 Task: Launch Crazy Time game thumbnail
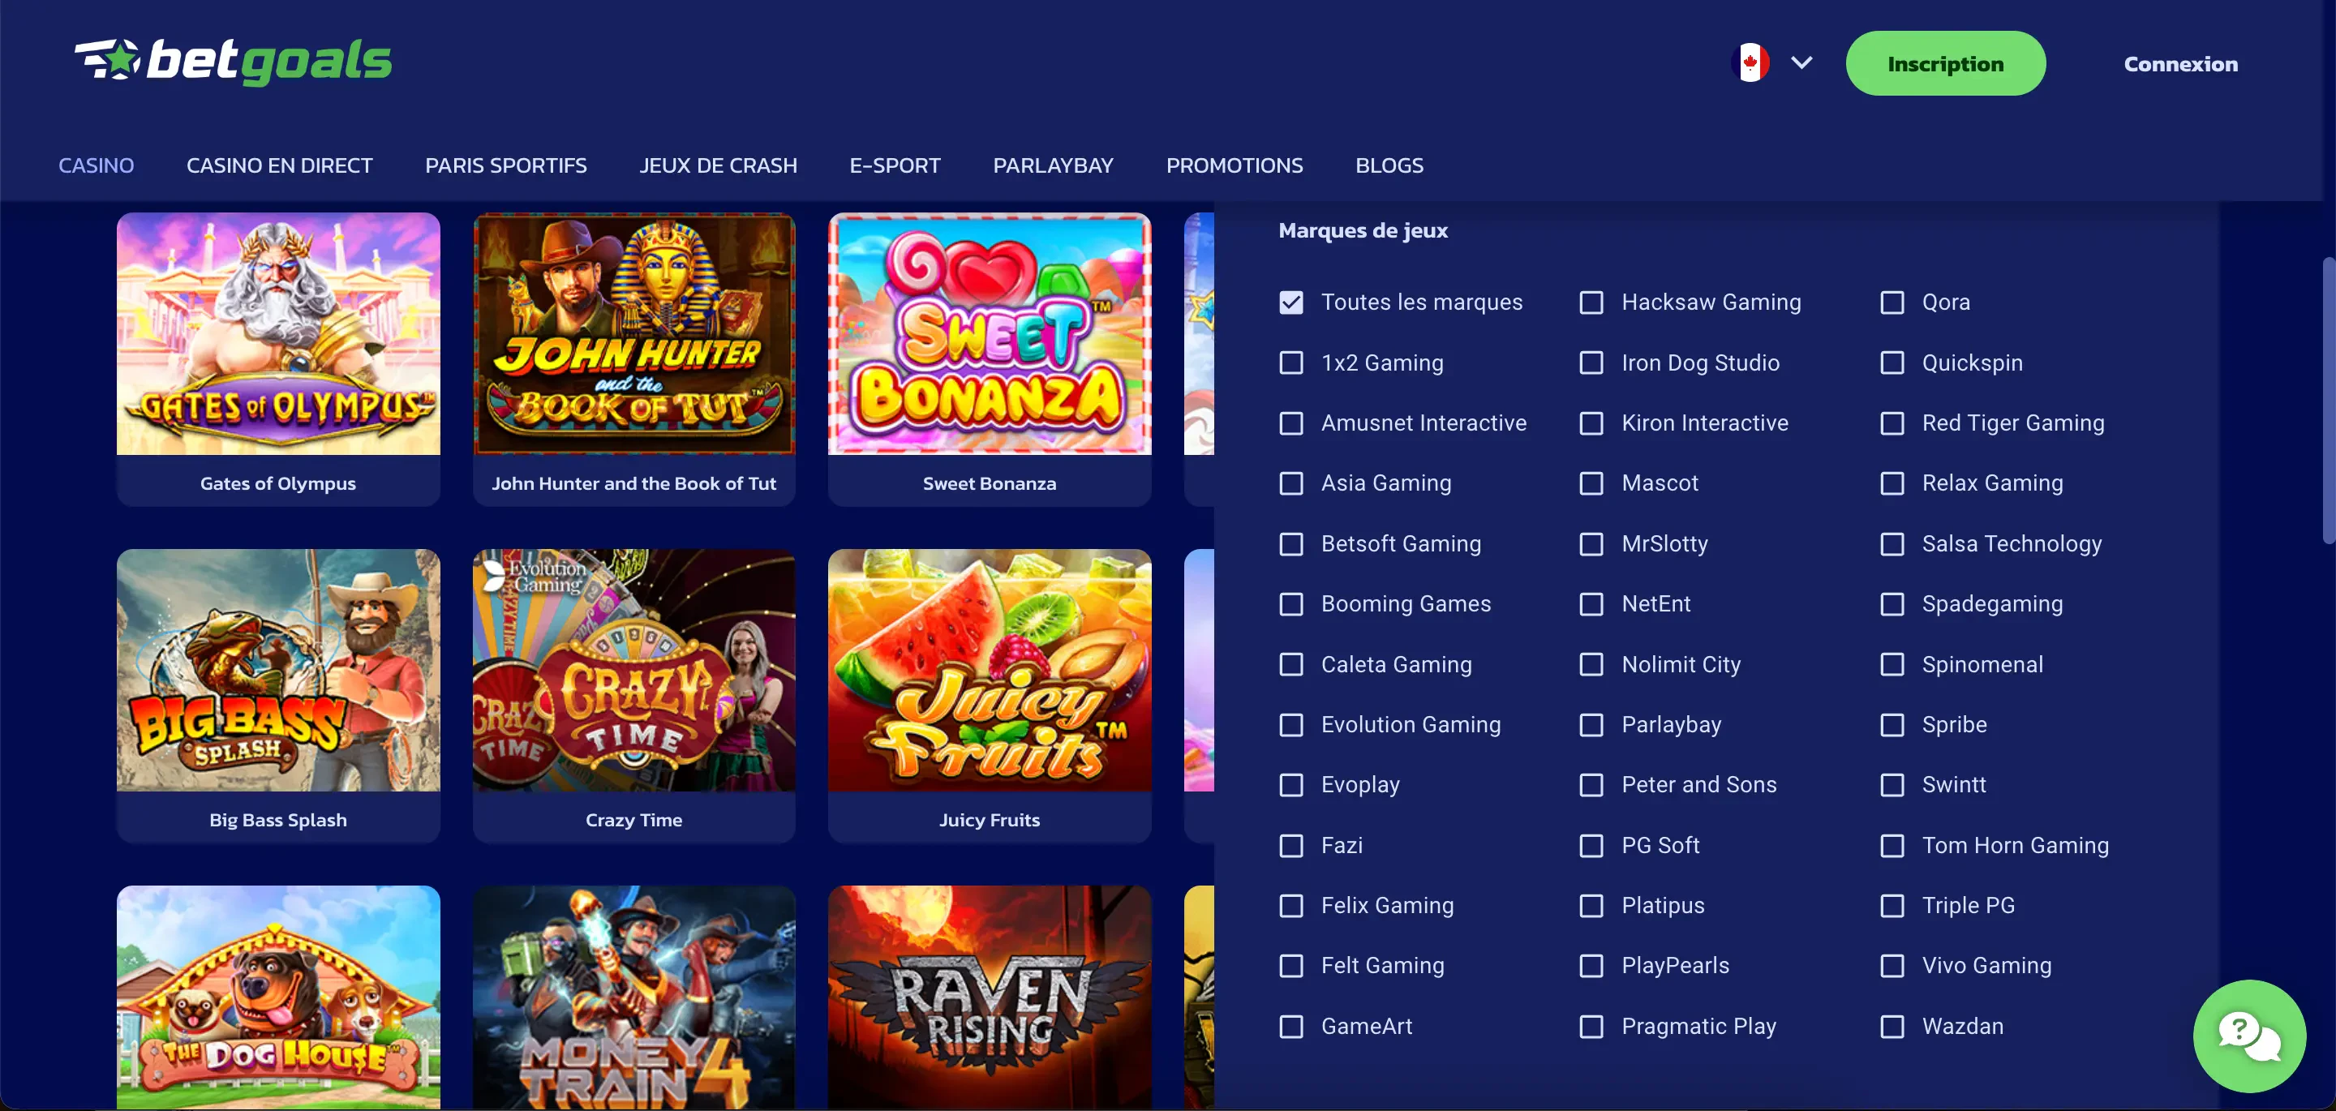pos(633,670)
